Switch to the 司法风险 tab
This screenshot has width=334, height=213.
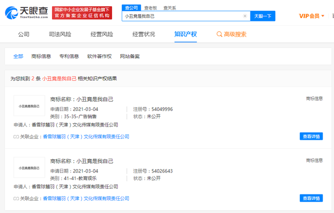click(60, 34)
